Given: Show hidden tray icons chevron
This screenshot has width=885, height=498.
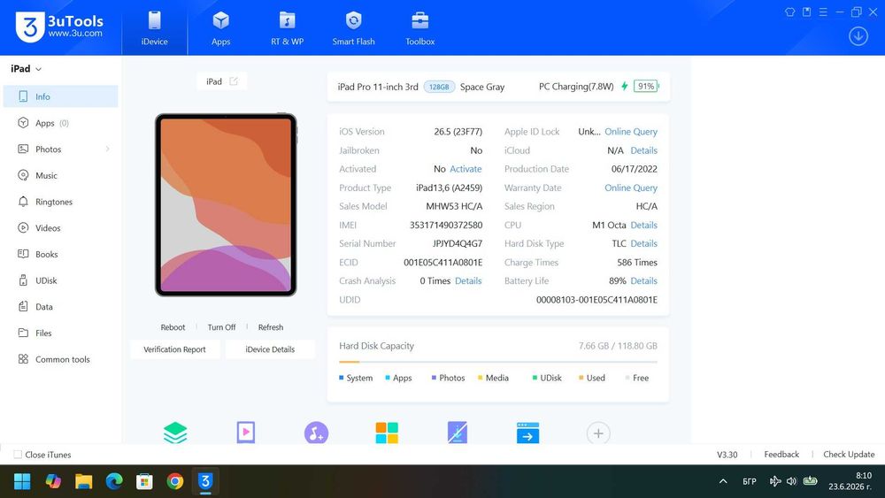Looking at the screenshot, I should point(723,482).
